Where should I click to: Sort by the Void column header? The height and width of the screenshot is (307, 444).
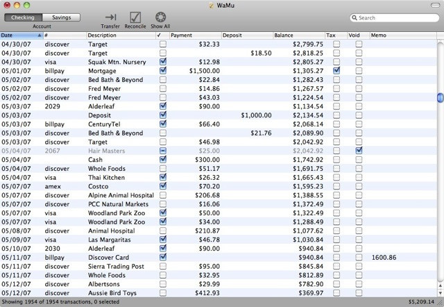tap(359, 35)
